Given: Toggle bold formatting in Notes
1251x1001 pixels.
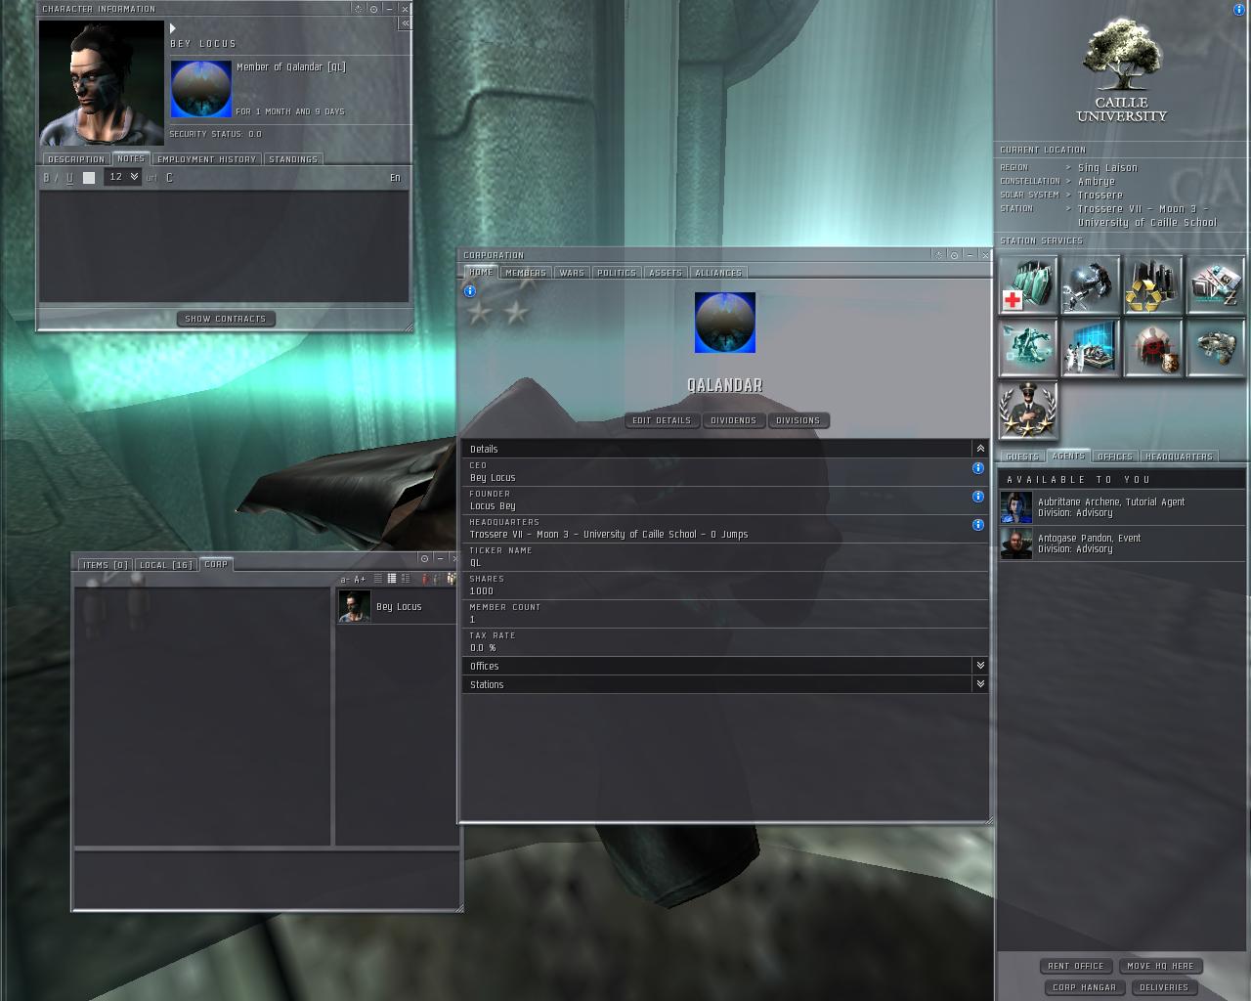Looking at the screenshot, I should pos(46,178).
